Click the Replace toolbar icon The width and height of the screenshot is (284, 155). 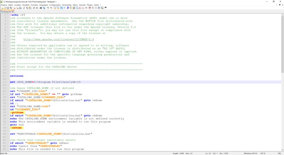[44, 8]
